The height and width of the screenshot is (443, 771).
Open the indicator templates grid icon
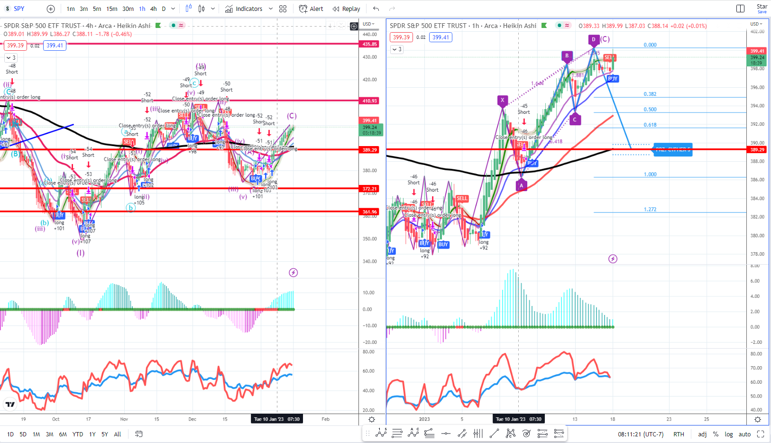(x=283, y=9)
